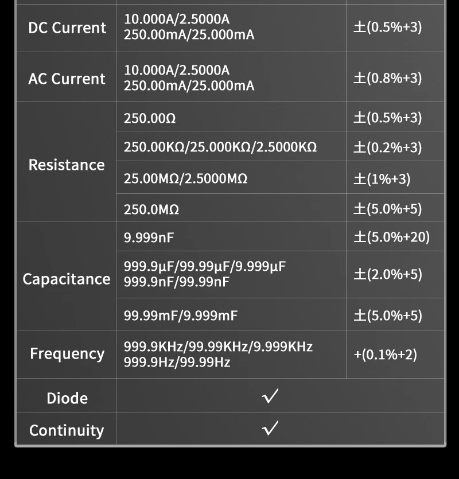The image size is (459, 479).
Task: Select the AC Current row label
Action: [x=67, y=79]
